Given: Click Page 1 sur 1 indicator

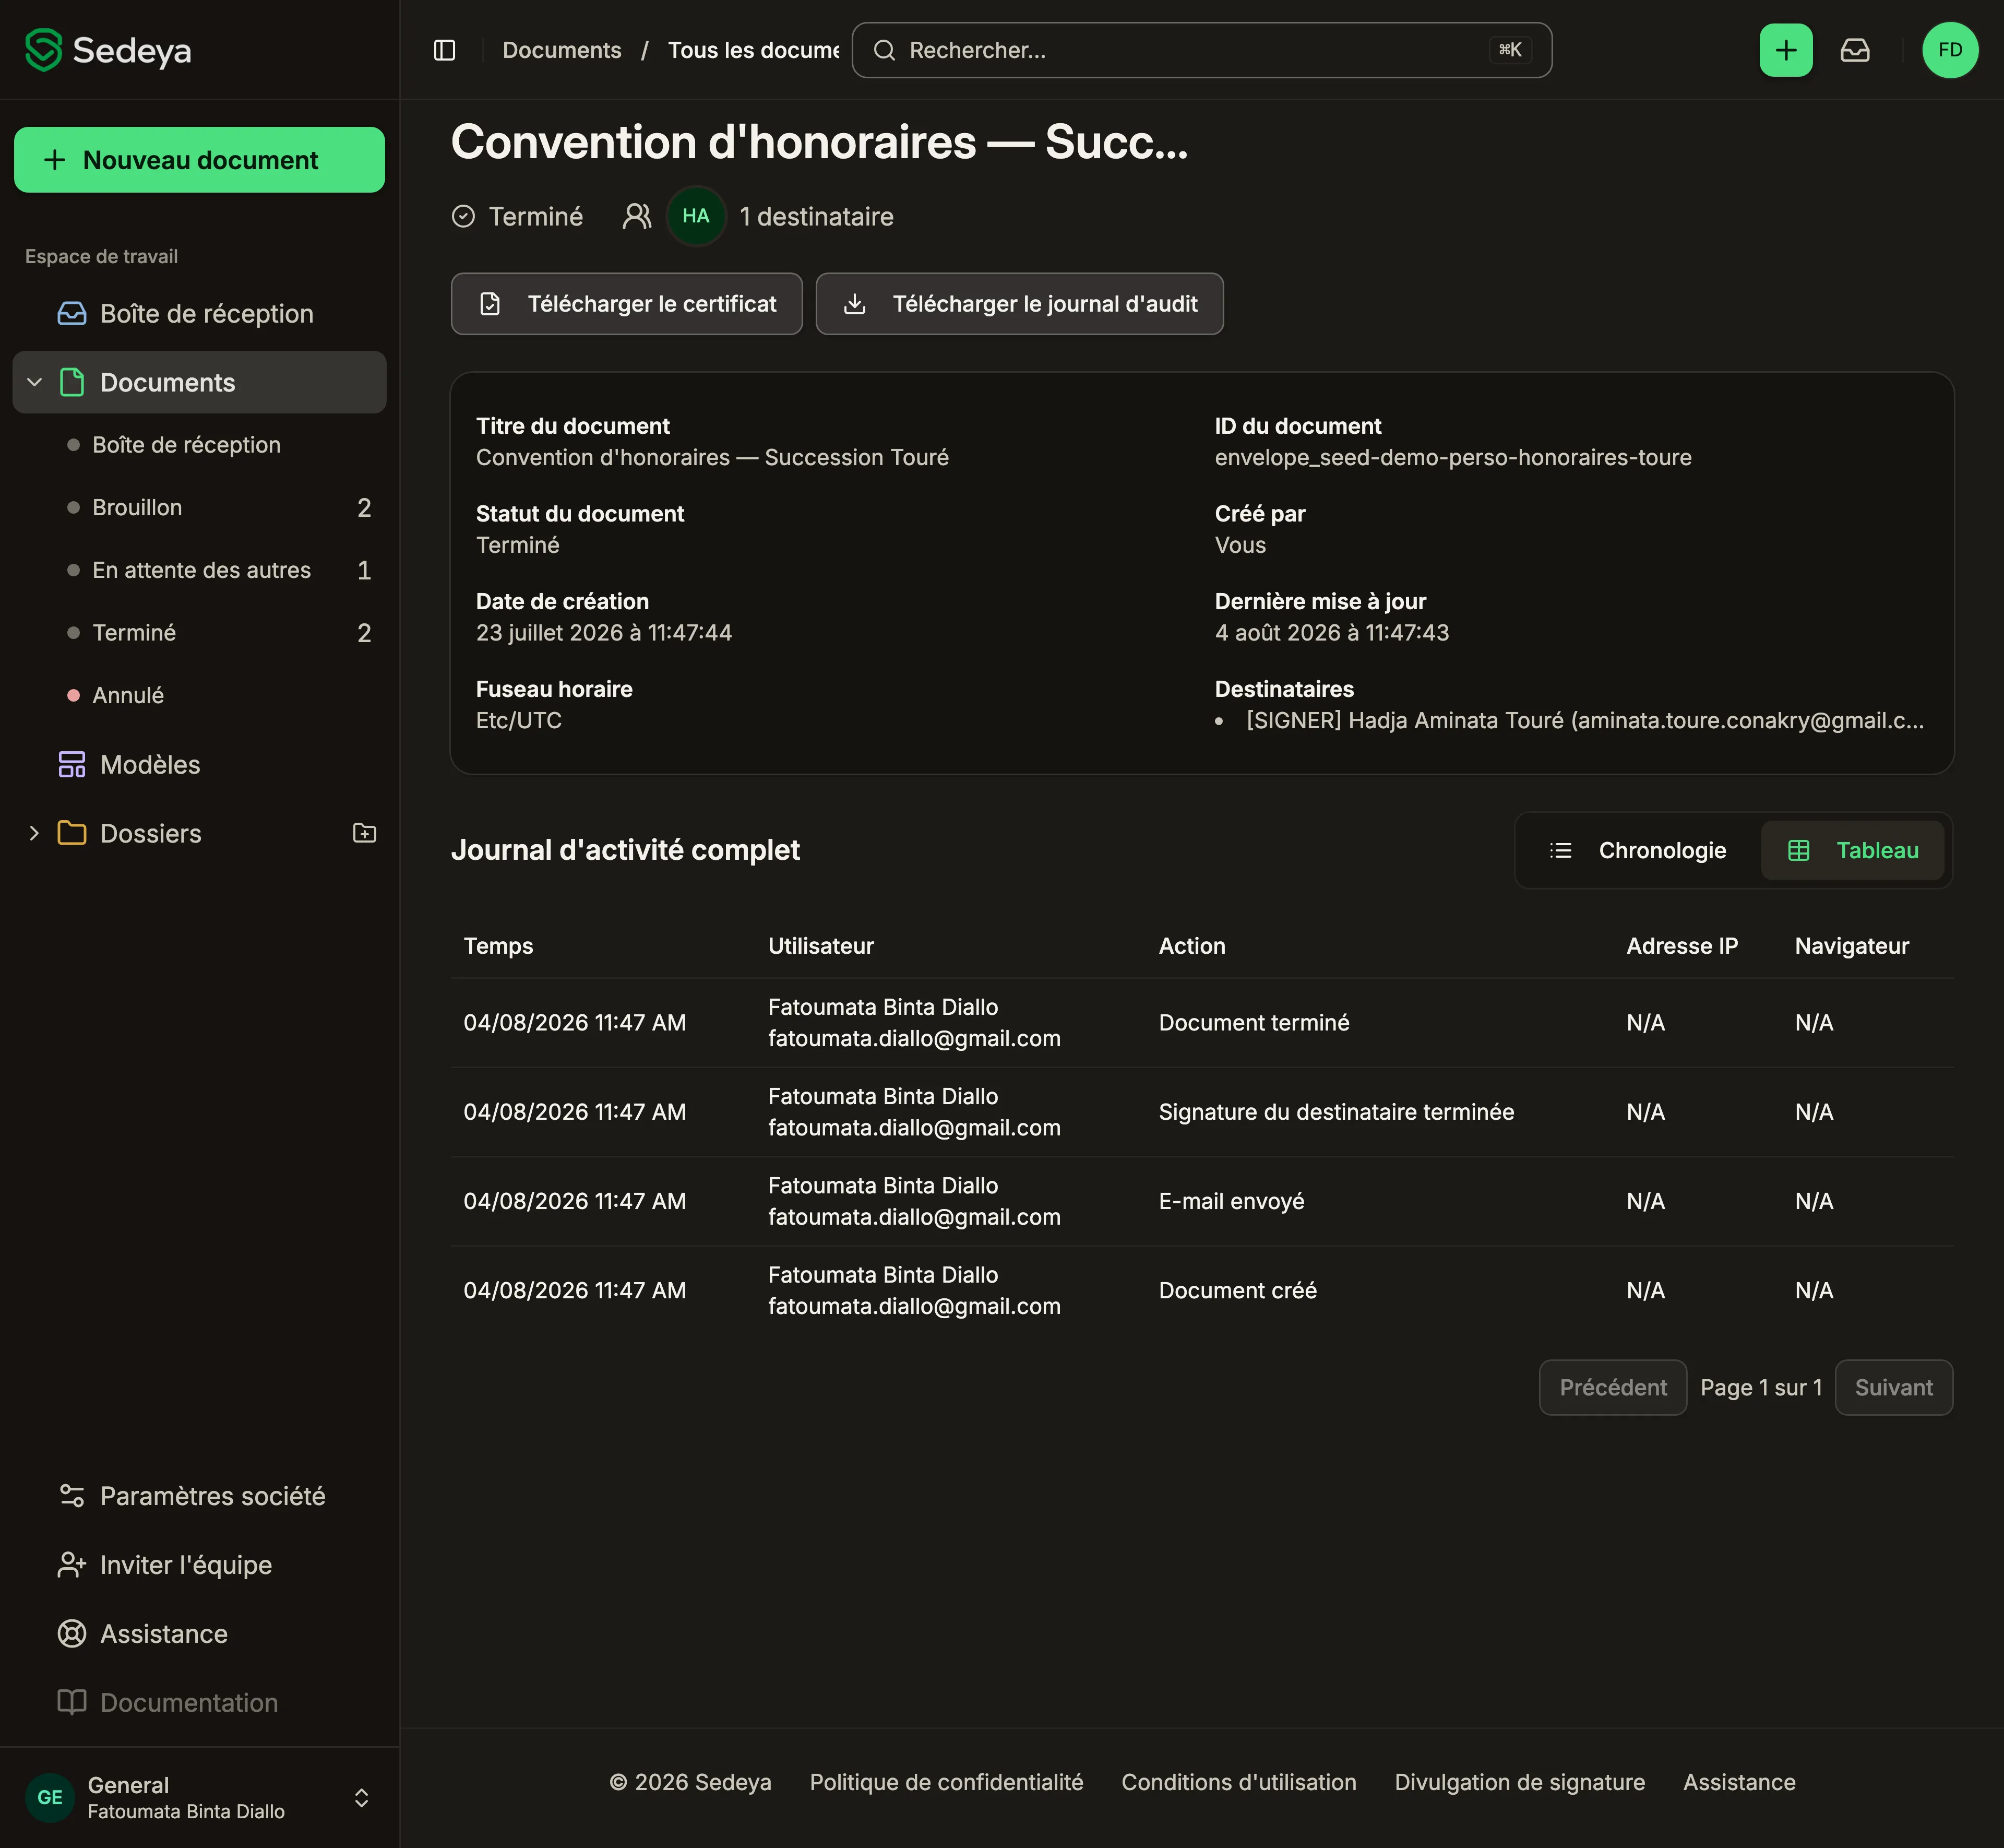Looking at the screenshot, I should click(1760, 1387).
